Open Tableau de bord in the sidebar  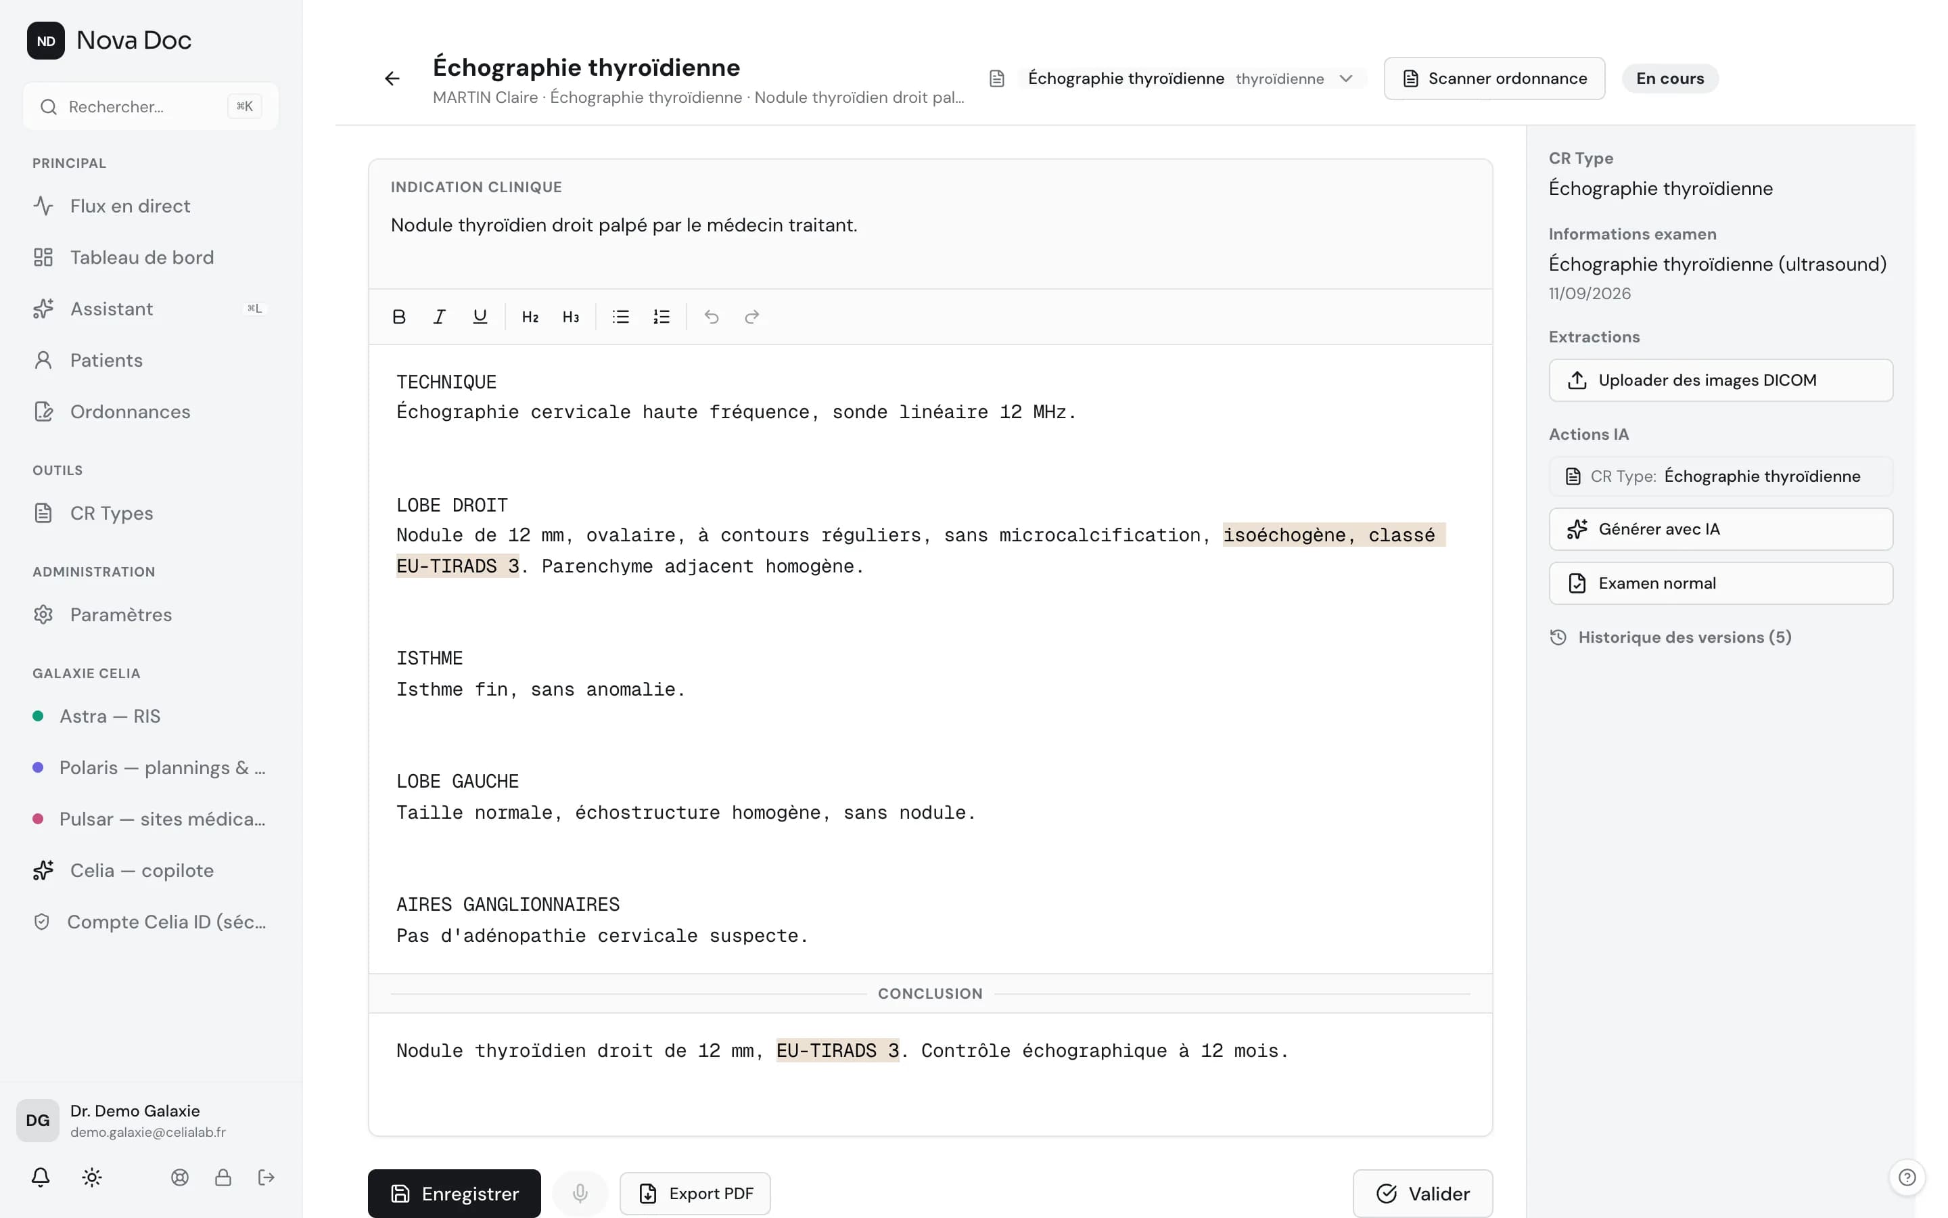coord(152,257)
